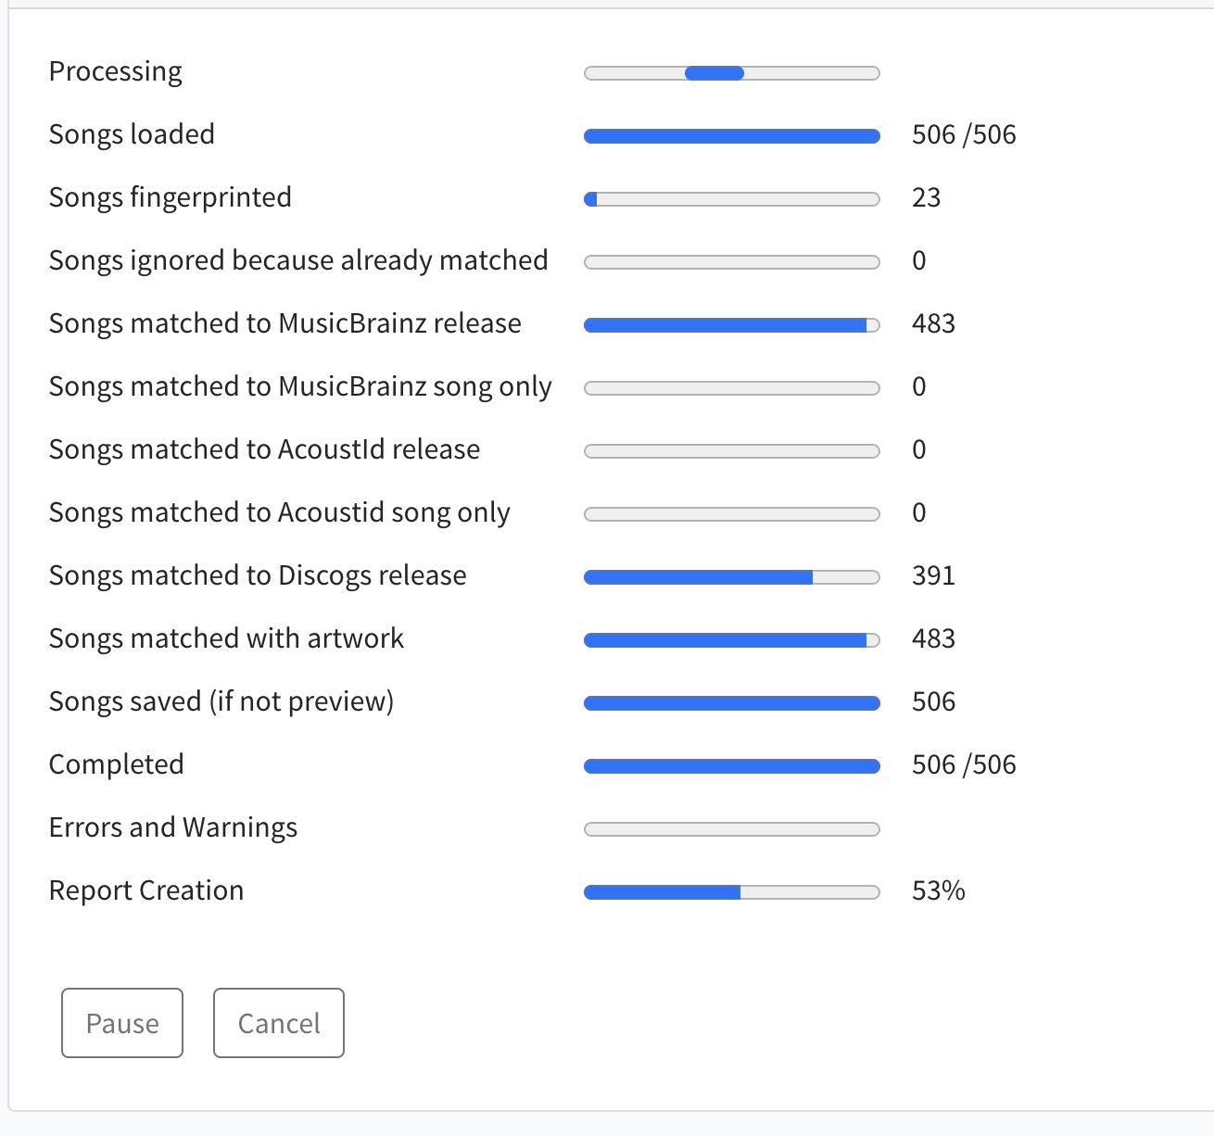Select Songs matched with artwork label

[227, 638]
